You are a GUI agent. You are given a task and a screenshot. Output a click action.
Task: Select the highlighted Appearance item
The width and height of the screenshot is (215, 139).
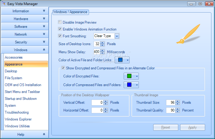pyautogui.click(x=26, y=64)
